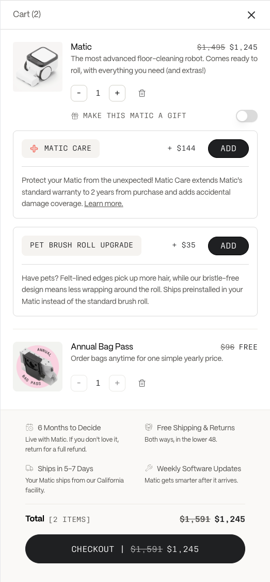Click the red Matic Care plus icon
This screenshot has height=582, width=270.
tap(34, 149)
